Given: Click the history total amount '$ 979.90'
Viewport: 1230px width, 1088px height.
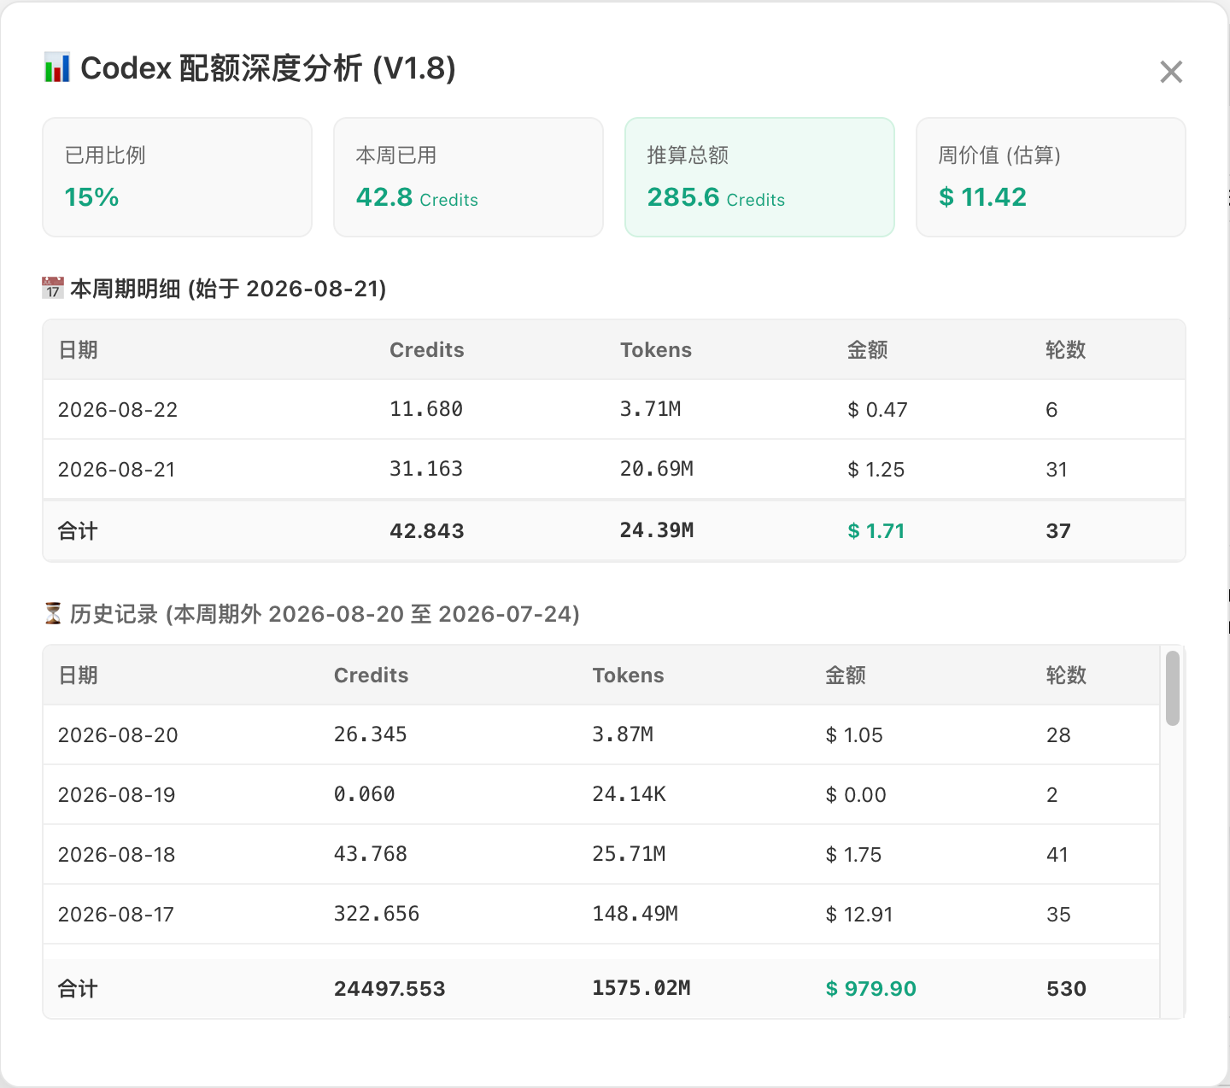Looking at the screenshot, I should tap(870, 989).
